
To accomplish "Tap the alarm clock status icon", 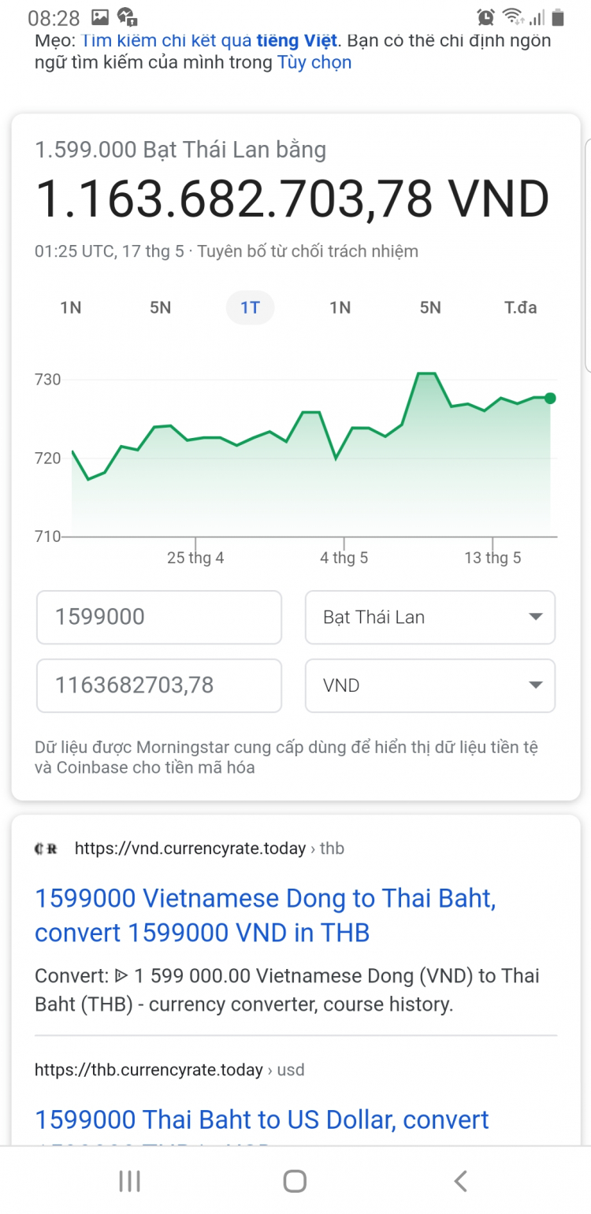I will [486, 17].
